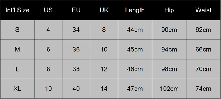Select the S size row label
This screenshot has height=99, width=221.
click(x=17, y=30)
